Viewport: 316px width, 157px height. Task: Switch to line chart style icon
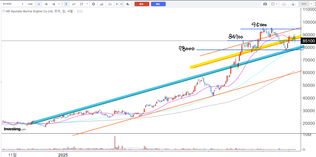74,4
